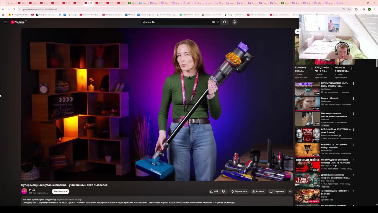
Task: Open the Google bookmark
Action: pyautogui.click(x=73, y=15)
